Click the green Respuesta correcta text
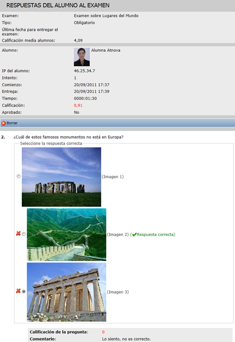The image size is (235, 342). click(x=155, y=235)
